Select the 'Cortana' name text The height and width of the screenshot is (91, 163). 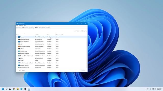coord(22,37)
